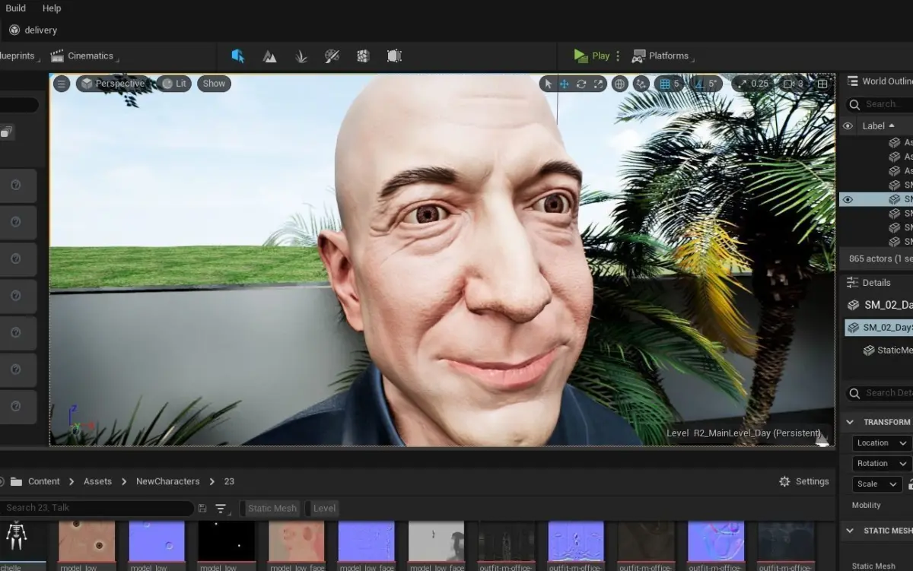Click the world coordinate system globe icon
The width and height of the screenshot is (913, 571).
[x=620, y=84]
